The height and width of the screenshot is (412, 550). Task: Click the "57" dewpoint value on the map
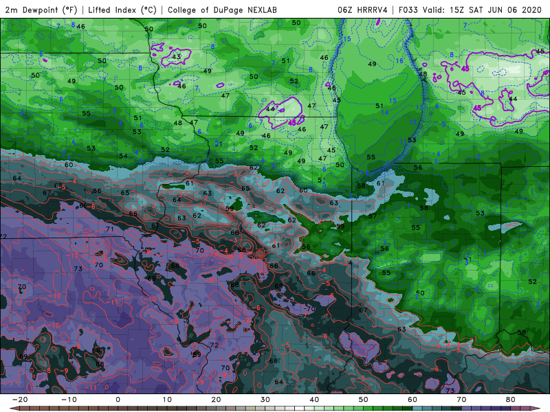coord(372,216)
